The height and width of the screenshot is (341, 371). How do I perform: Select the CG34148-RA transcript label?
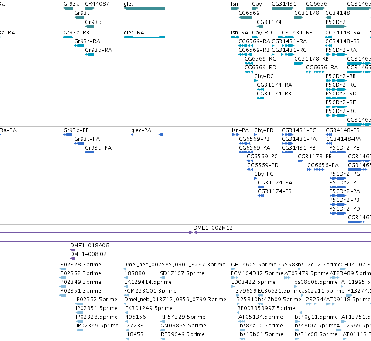coord(343,32)
